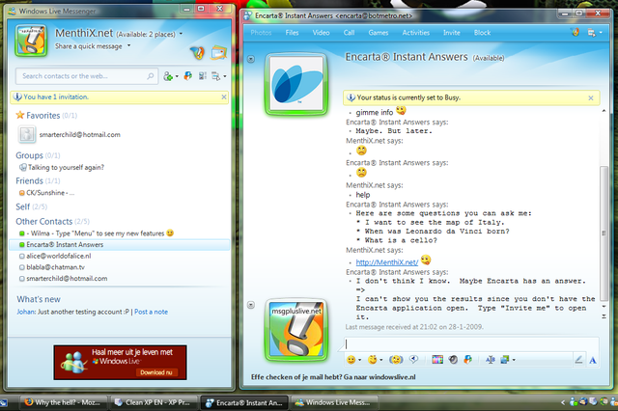
Task: Click Invite in chat toolbar
Action: point(452,33)
